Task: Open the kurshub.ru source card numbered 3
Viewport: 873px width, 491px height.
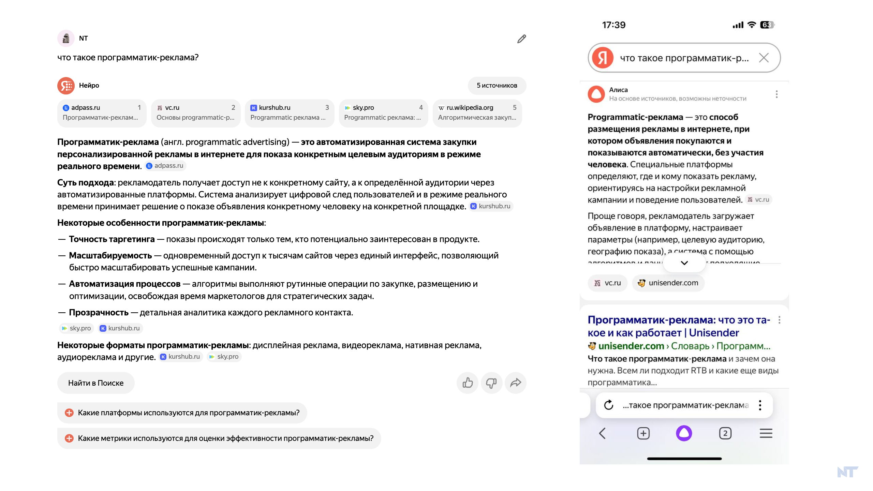Action: pos(289,113)
